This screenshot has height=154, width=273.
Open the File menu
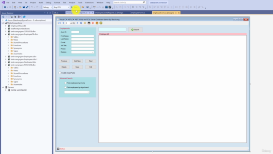pos(8,3)
